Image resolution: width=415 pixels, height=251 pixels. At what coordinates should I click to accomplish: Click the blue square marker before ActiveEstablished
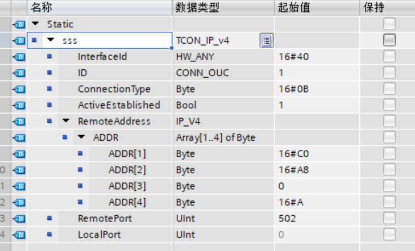[x=49, y=105]
